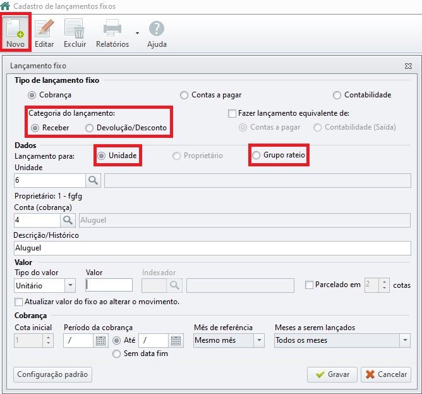
Task: Search units with the Unidade magnifier
Action: (x=93, y=180)
